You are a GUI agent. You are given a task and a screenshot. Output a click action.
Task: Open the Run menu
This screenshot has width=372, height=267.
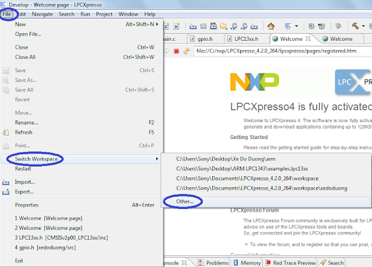pos(85,14)
